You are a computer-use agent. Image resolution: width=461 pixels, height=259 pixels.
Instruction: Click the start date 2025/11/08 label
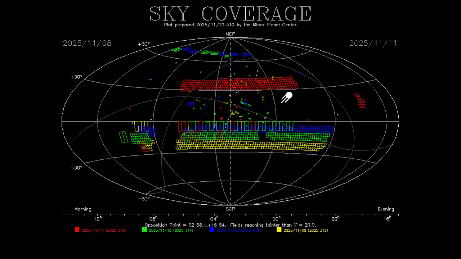coord(87,43)
